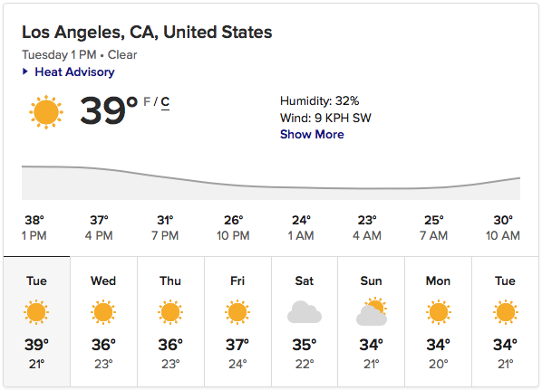Select the Mon day column
The image size is (542, 390).
439,321
